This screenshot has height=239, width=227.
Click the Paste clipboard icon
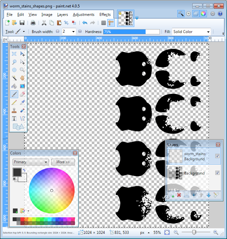coord(59,23)
